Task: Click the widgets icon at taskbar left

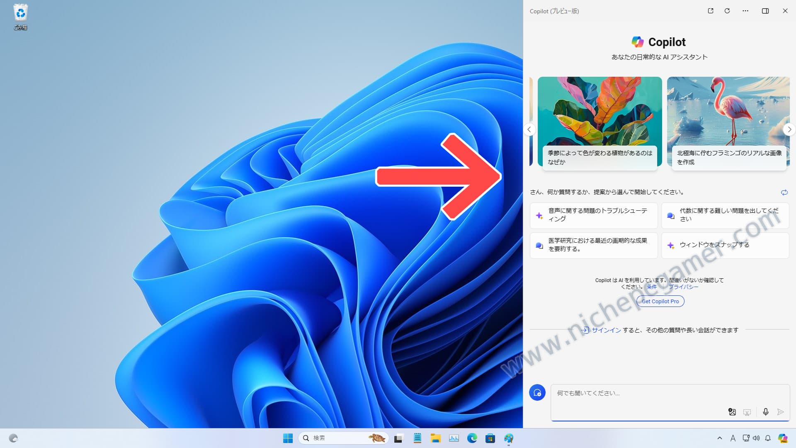Action: (x=13, y=438)
